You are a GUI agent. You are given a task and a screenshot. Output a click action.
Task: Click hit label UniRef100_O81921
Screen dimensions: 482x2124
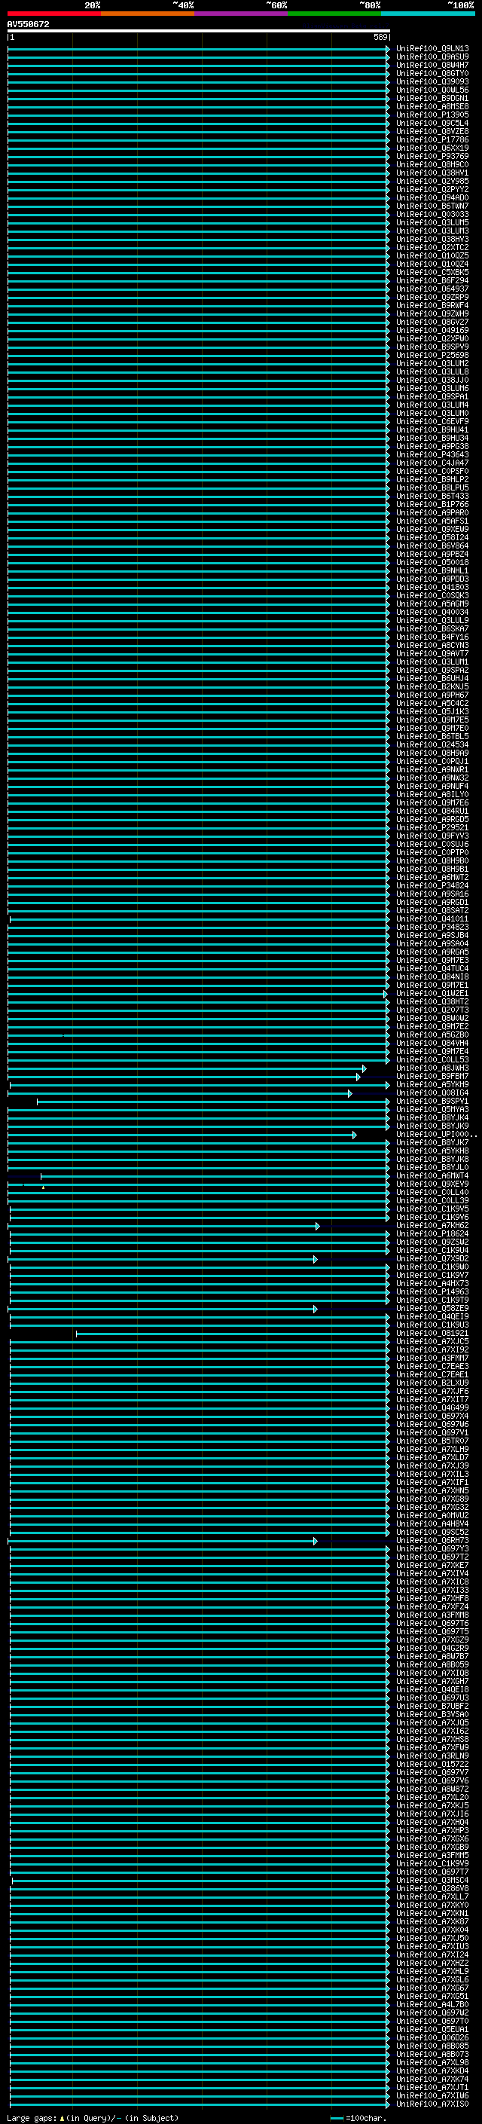tap(432, 1334)
